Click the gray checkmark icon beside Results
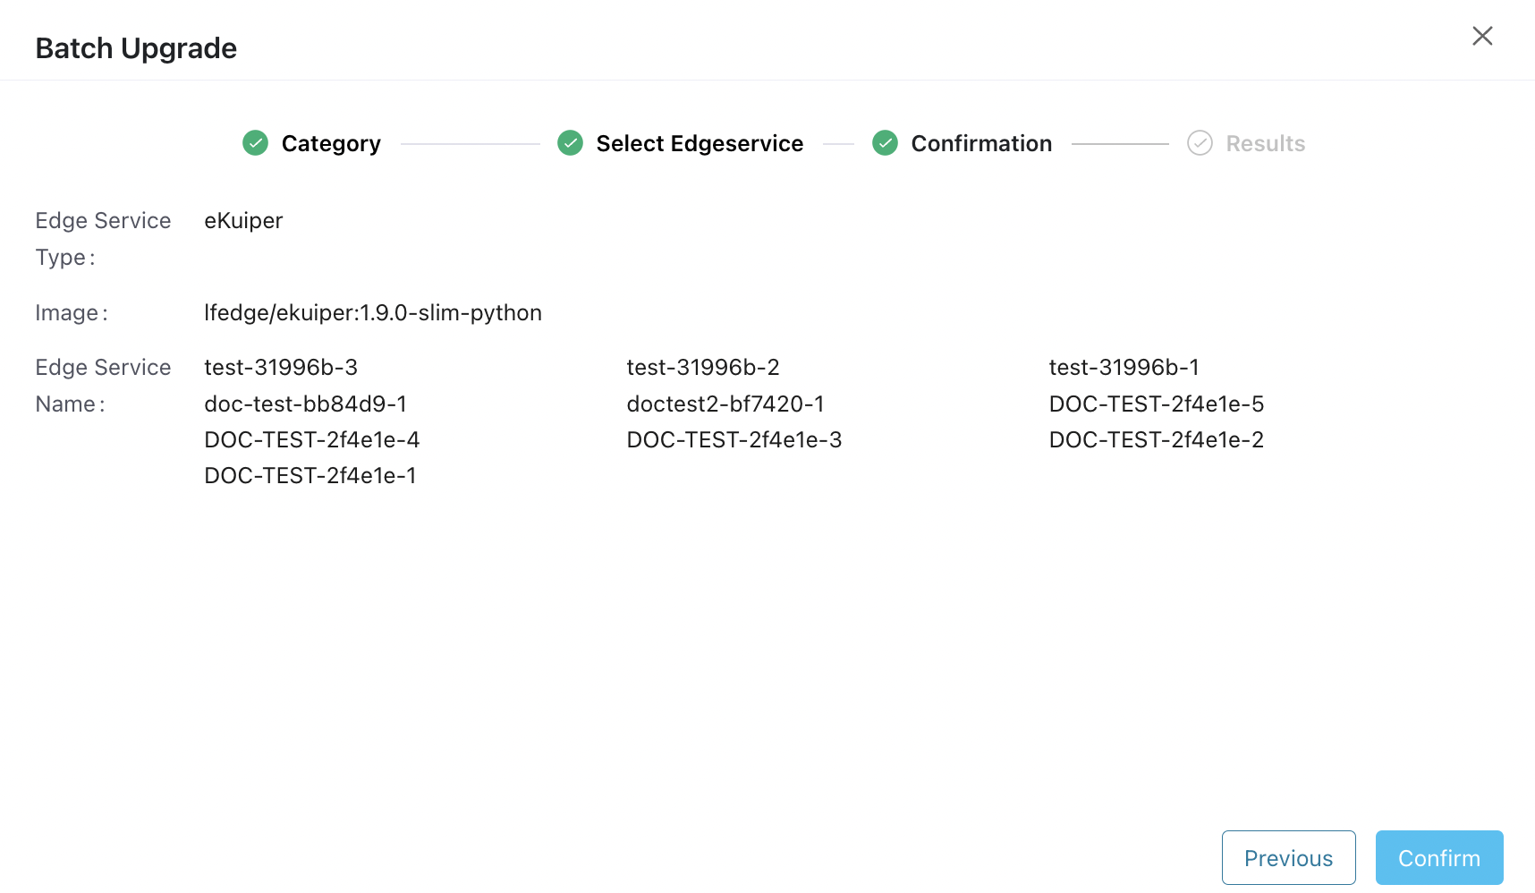Screen dimensions: 1535x893 pos(1200,143)
